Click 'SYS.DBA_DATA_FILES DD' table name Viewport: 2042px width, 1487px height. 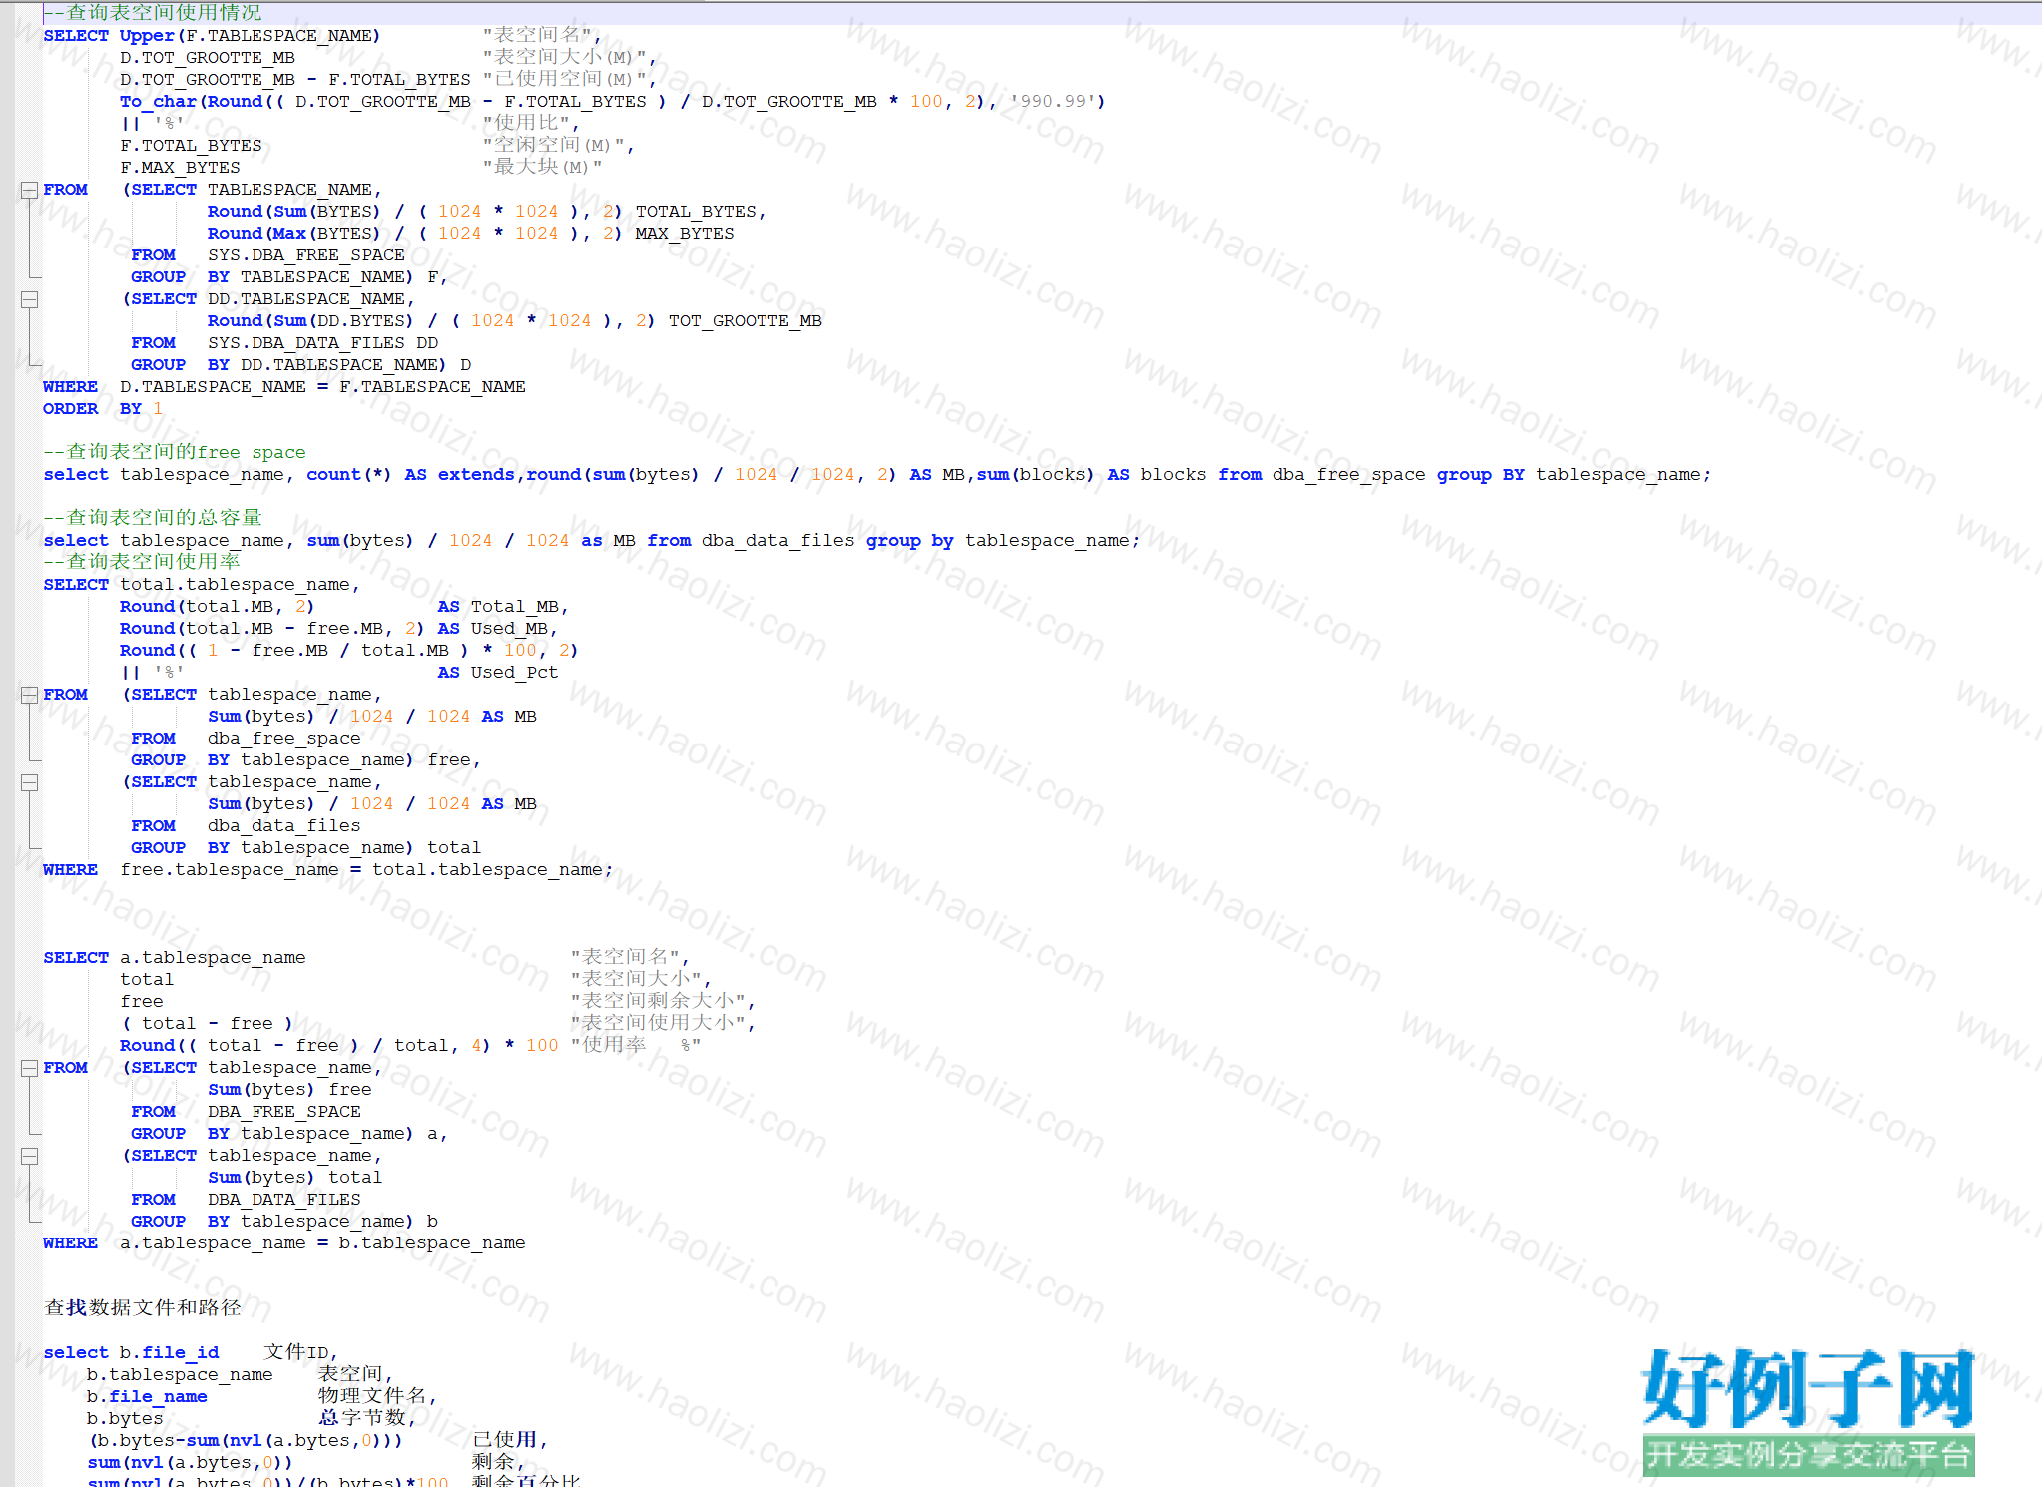pos(323,343)
